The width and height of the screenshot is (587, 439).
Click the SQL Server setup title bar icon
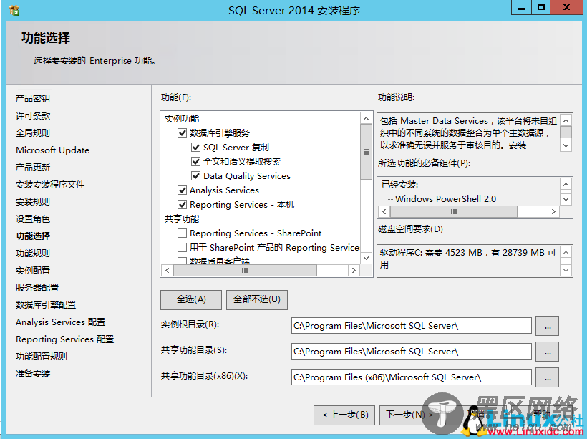click(14, 10)
